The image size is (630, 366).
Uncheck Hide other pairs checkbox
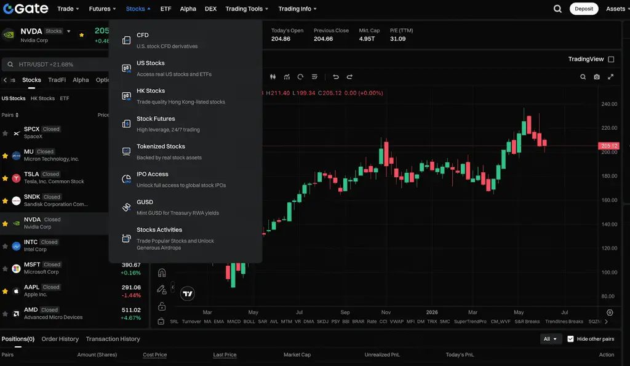tap(570, 339)
